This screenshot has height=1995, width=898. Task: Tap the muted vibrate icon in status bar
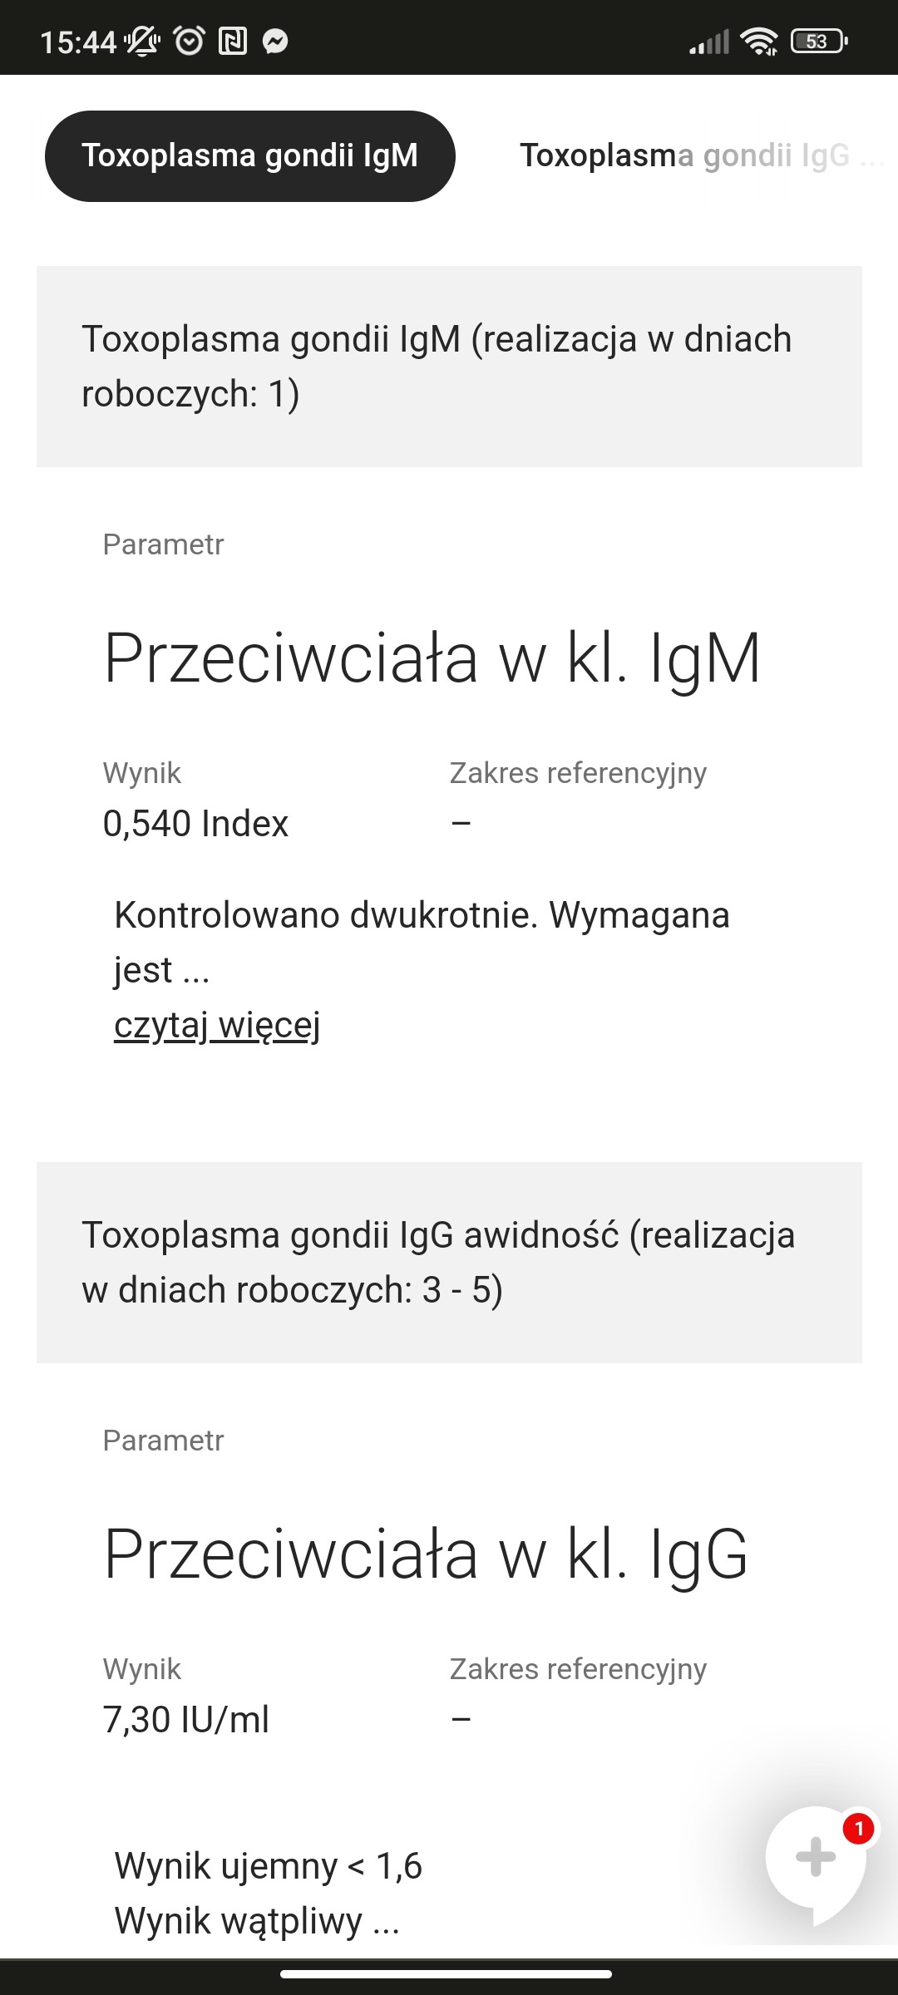pos(142,41)
